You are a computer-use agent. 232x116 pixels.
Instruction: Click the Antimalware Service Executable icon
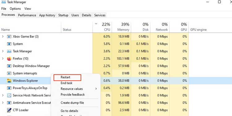(9, 103)
